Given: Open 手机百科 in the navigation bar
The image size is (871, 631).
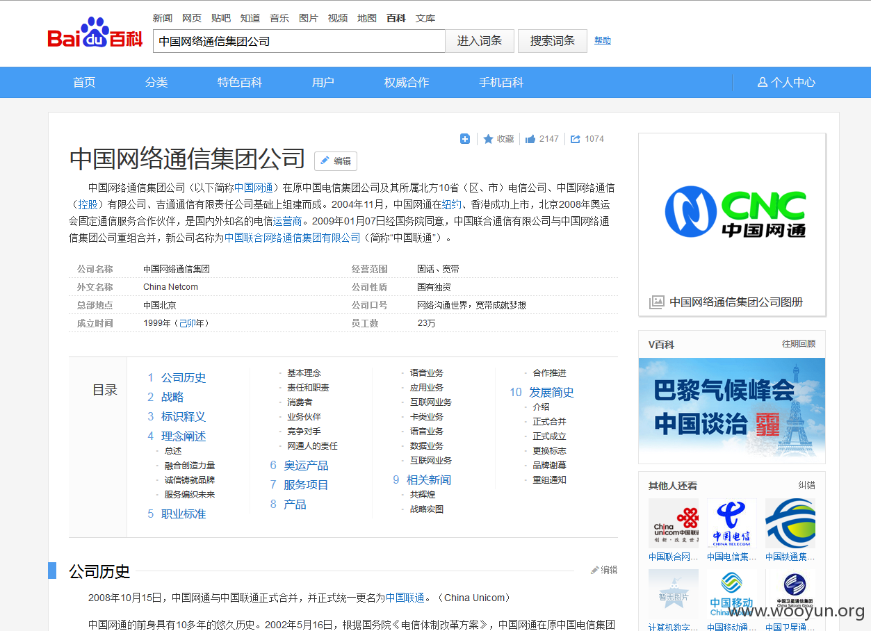Looking at the screenshot, I should 501,82.
